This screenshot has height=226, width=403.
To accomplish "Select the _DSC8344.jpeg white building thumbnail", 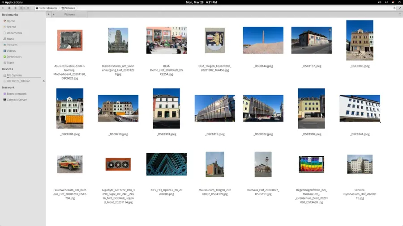I will (360, 109).
